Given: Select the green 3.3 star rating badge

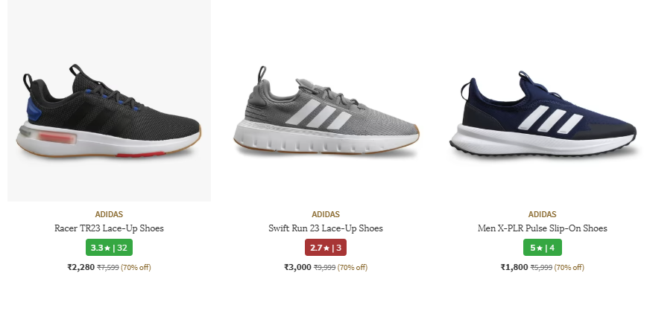Looking at the screenshot, I should (109, 248).
